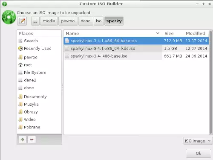
Task: Click the 12.07.2014 modified date
Action: (x=196, y=49)
